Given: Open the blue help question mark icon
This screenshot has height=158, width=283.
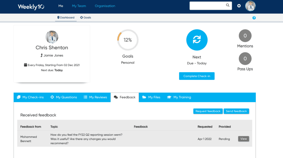Looking at the screenshot, I should tap(254, 18).
